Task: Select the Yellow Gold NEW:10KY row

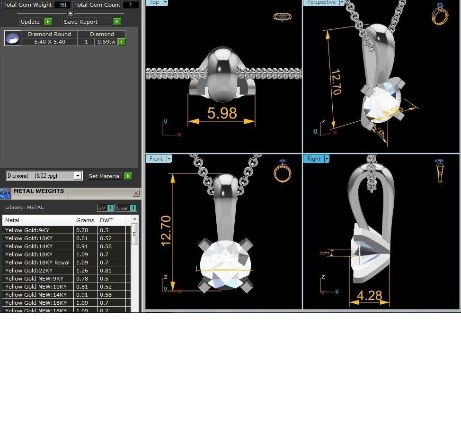Action: click(x=66, y=286)
